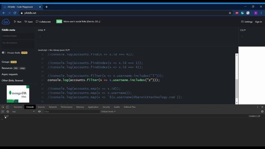Click the white square extension icon
The width and height of the screenshot is (265, 149).
(x=248, y=13)
